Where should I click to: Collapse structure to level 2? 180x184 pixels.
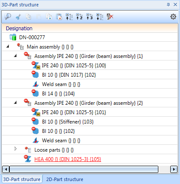pos(79,17)
